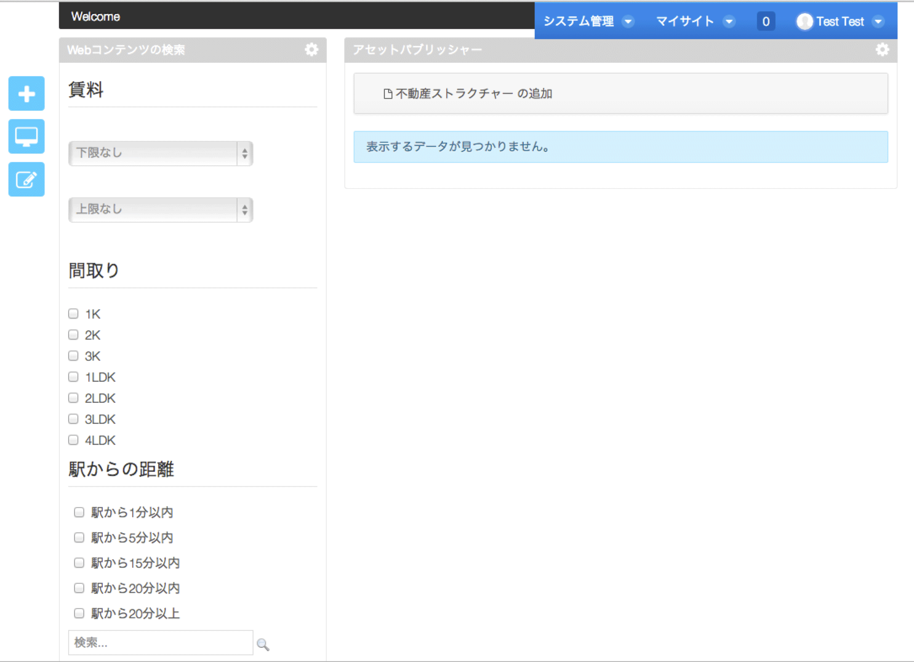
Task: Check the 1K checkbox
Action: point(73,314)
